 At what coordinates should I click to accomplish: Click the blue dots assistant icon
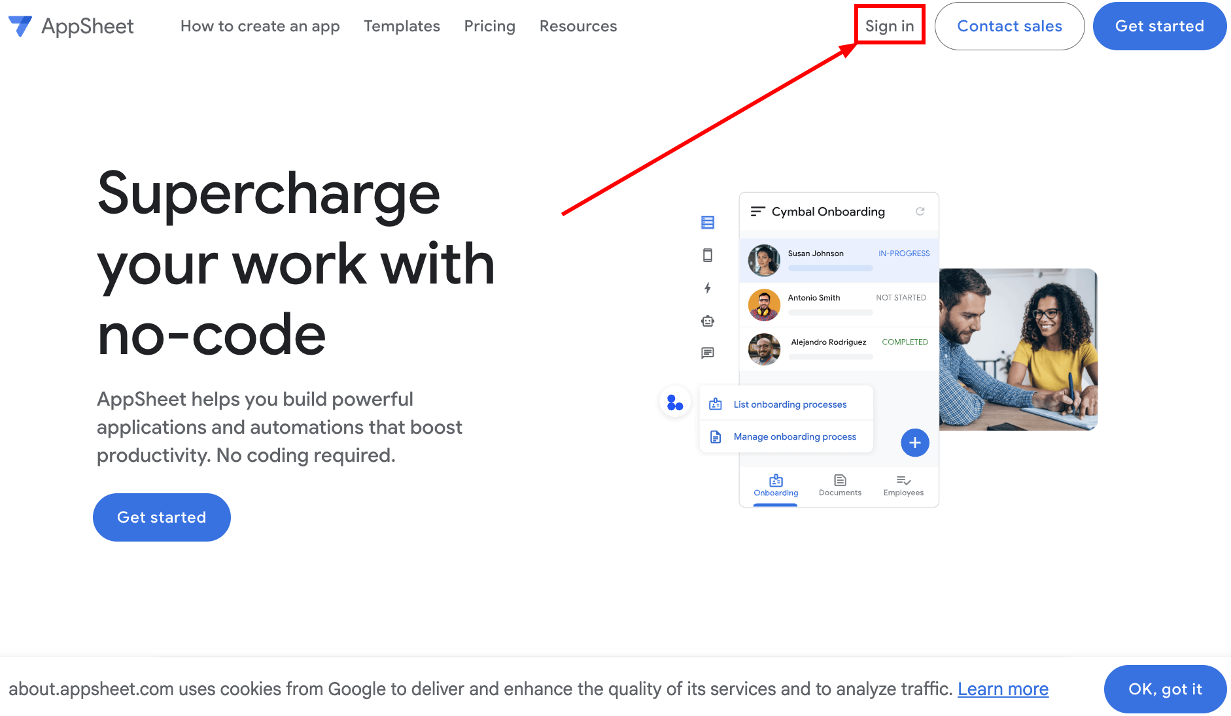[675, 403]
